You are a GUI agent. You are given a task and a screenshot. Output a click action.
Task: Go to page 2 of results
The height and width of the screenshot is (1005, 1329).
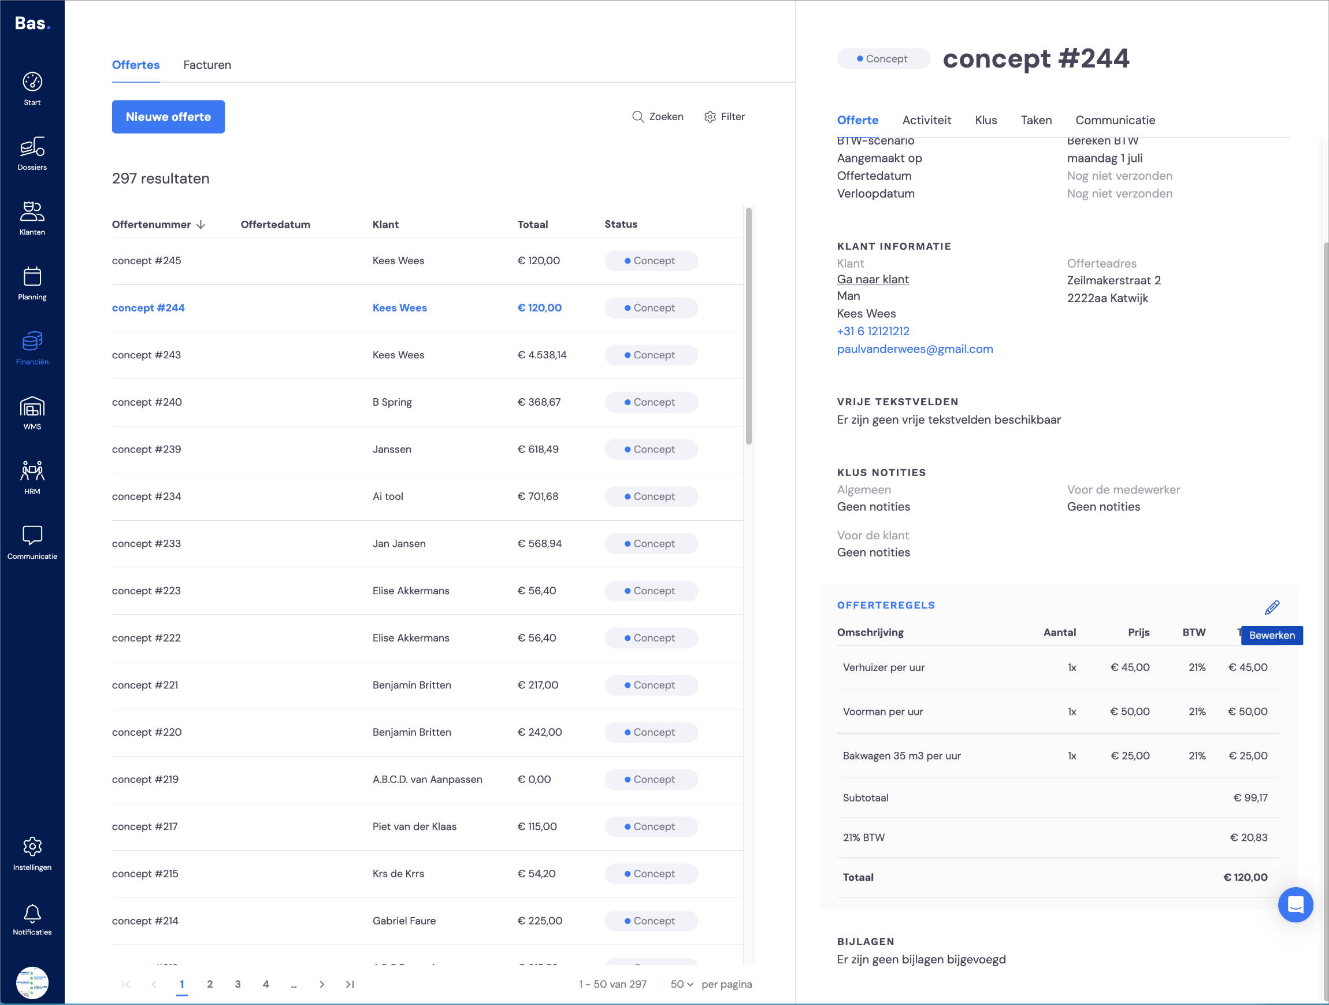click(210, 984)
